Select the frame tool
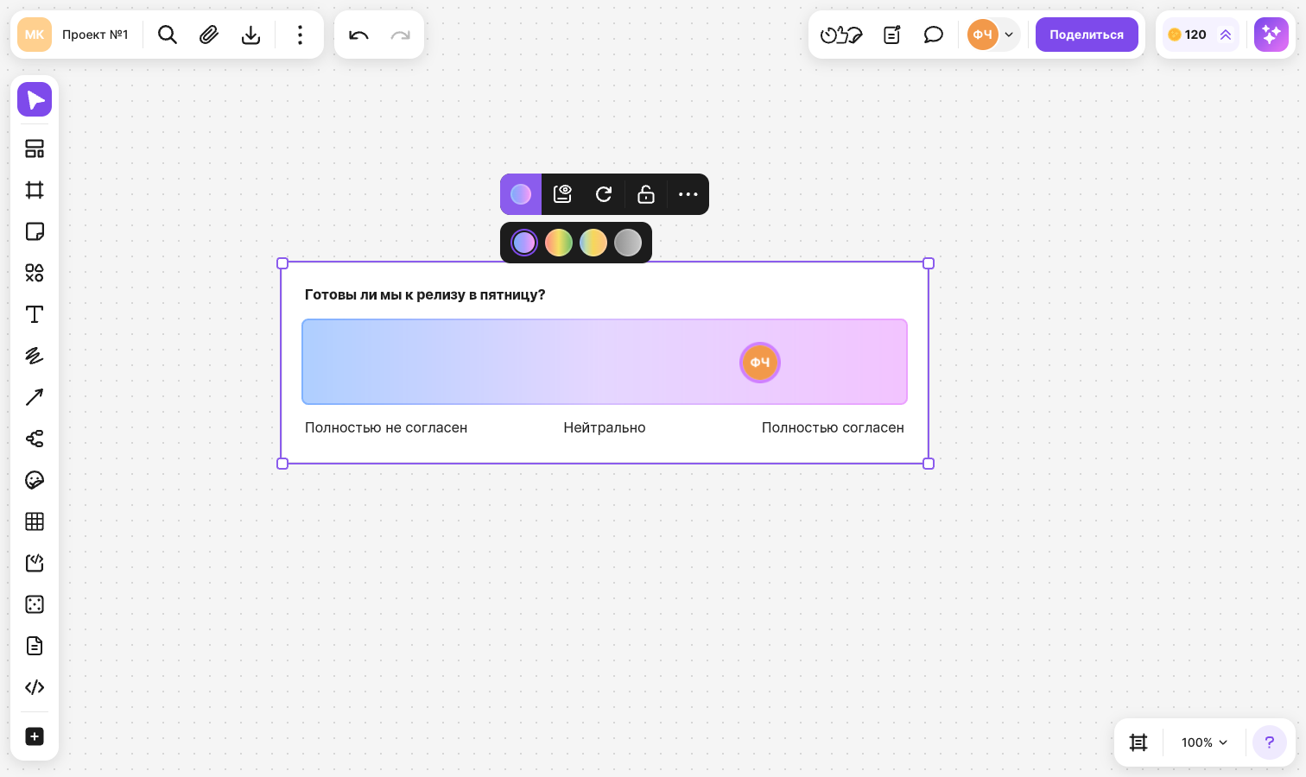 tap(35, 190)
